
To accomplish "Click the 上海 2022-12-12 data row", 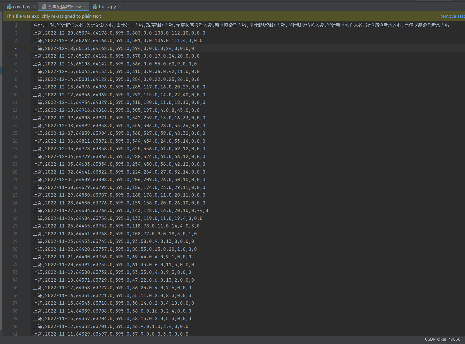I will click(x=119, y=95).
